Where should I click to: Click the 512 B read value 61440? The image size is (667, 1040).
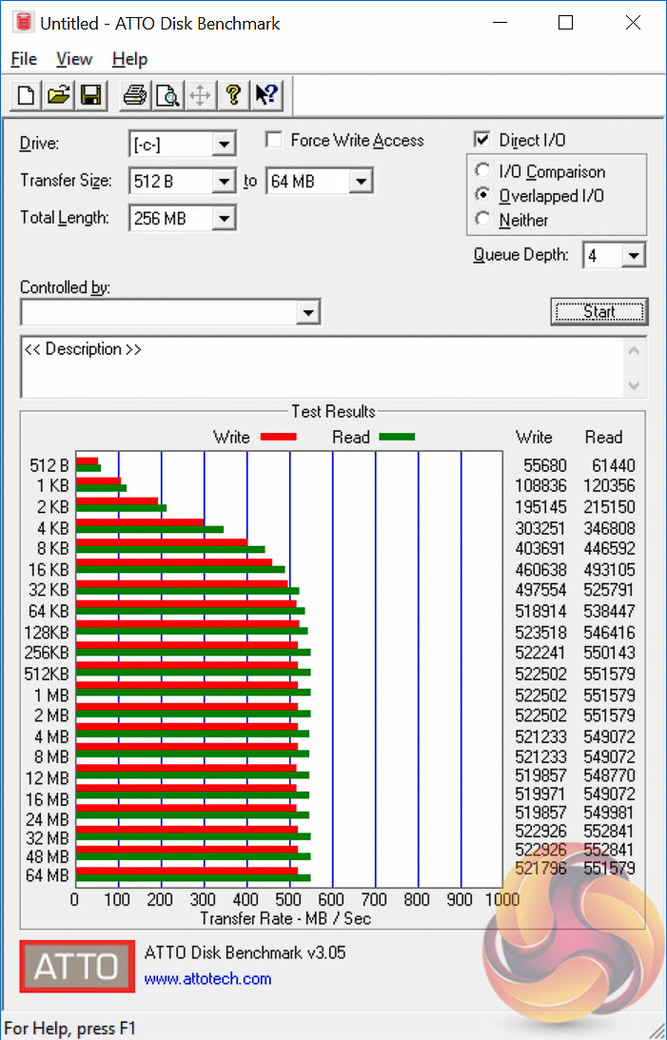pyautogui.click(x=614, y=465)
